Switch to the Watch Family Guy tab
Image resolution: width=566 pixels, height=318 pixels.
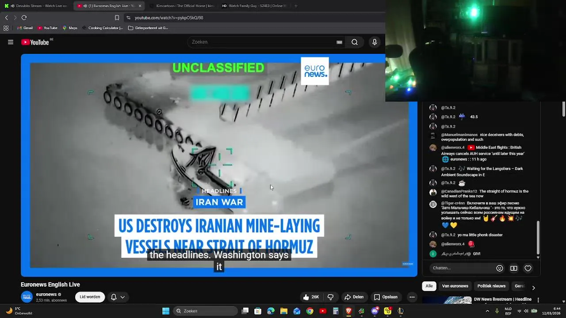point(254,6)
